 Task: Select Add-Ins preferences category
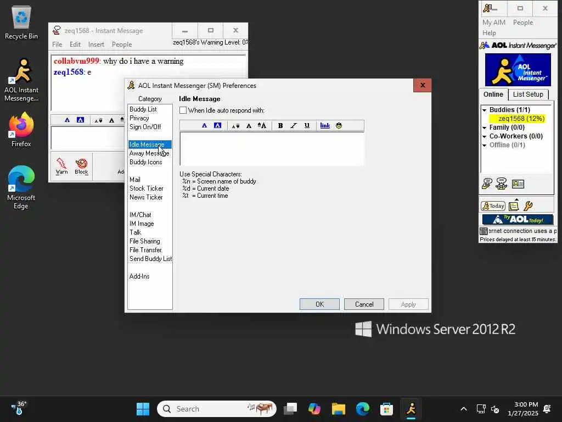pos(139,276)
